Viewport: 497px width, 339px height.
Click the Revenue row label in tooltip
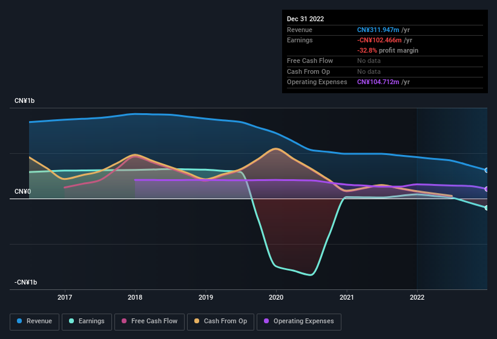[x=300, y=30]
